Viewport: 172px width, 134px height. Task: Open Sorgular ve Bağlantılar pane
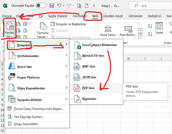pos(68,24)
